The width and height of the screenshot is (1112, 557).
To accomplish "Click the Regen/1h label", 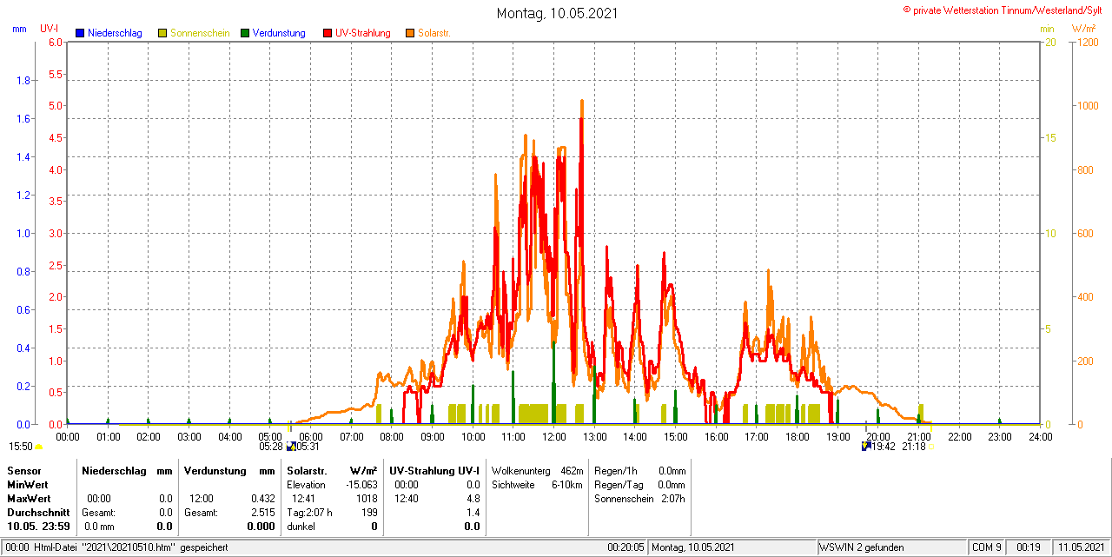I will [x=615, y=470].
